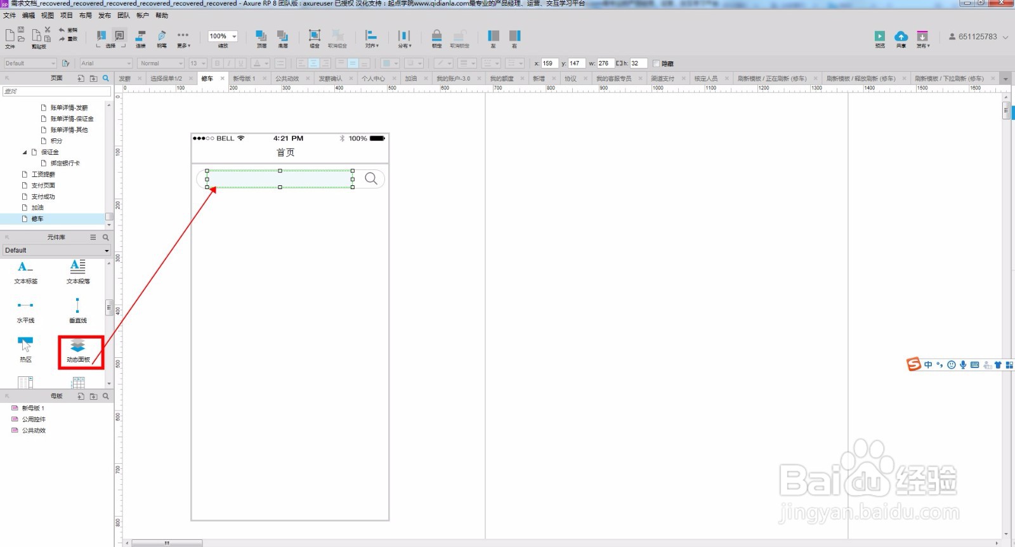Select the 动态面板 dynamic panel widget
This screenshot has width=1015, height=547.
[x=78, y=351]
